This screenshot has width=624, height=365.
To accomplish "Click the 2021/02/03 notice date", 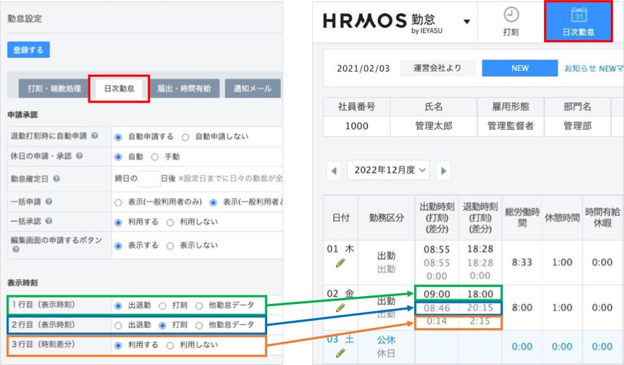I will pyautogui.click(x=363, y=68).
